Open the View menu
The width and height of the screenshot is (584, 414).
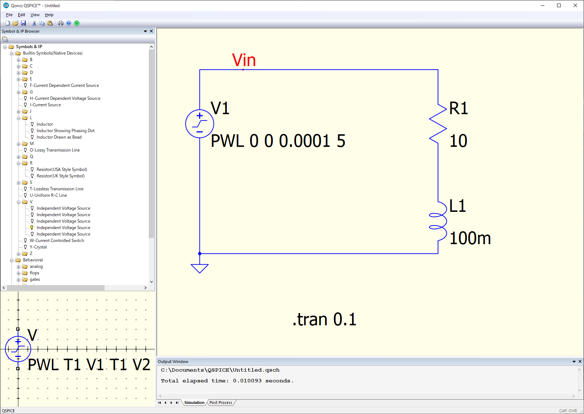[x=35, y=15]
